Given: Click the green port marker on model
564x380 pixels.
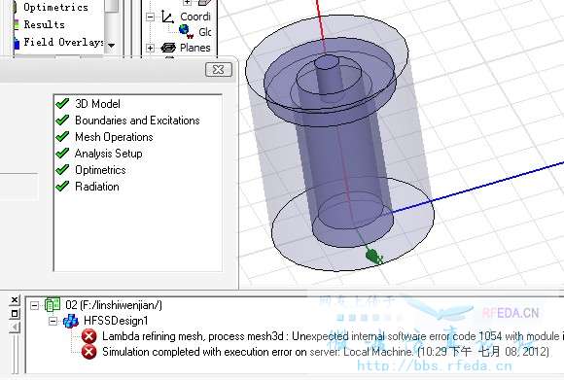Looking at the screenshot, I should coord(374,257).
